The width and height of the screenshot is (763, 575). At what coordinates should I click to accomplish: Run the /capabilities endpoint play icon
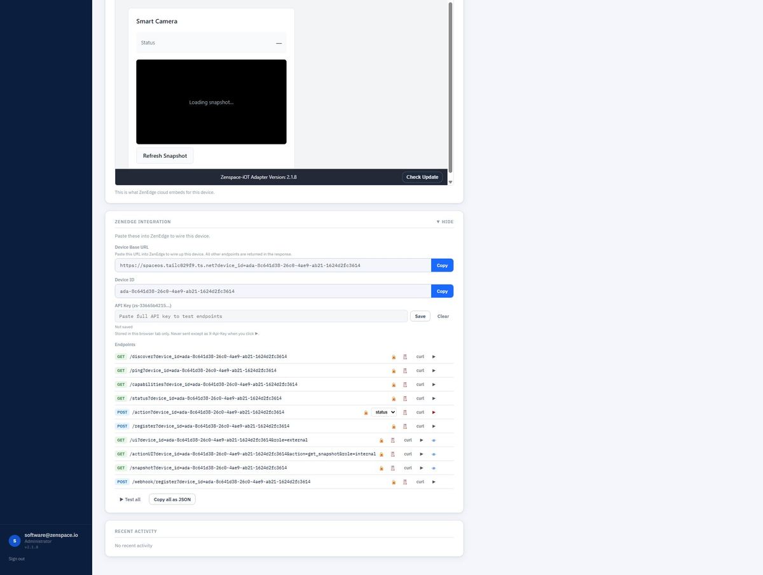click(x=434, y=385)
